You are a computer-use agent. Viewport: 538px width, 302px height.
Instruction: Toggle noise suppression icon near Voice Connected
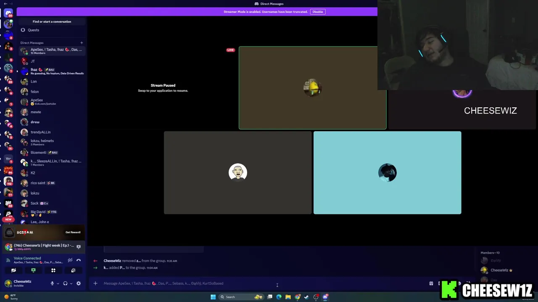(70, 260)
